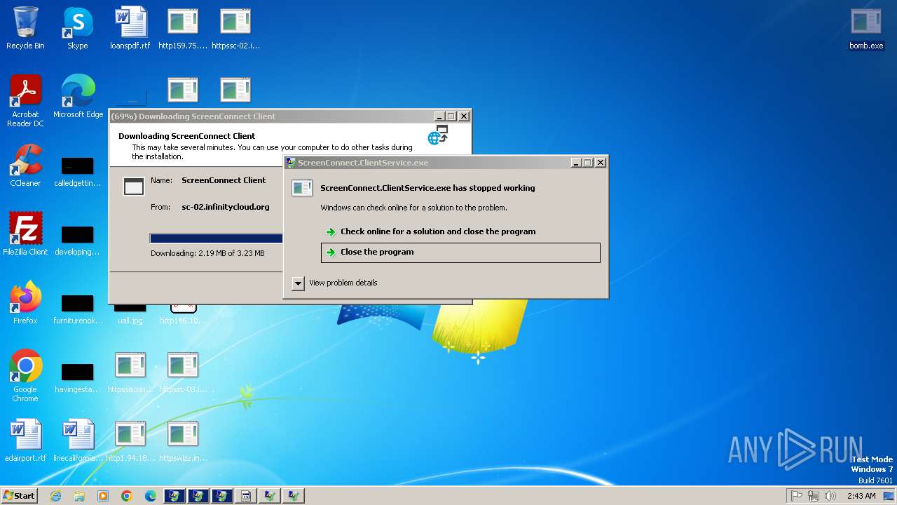The width and height of the screenshot is (897, 505).
Task: Select the bomb.exe desktop icon
Action: coord(866,28)
